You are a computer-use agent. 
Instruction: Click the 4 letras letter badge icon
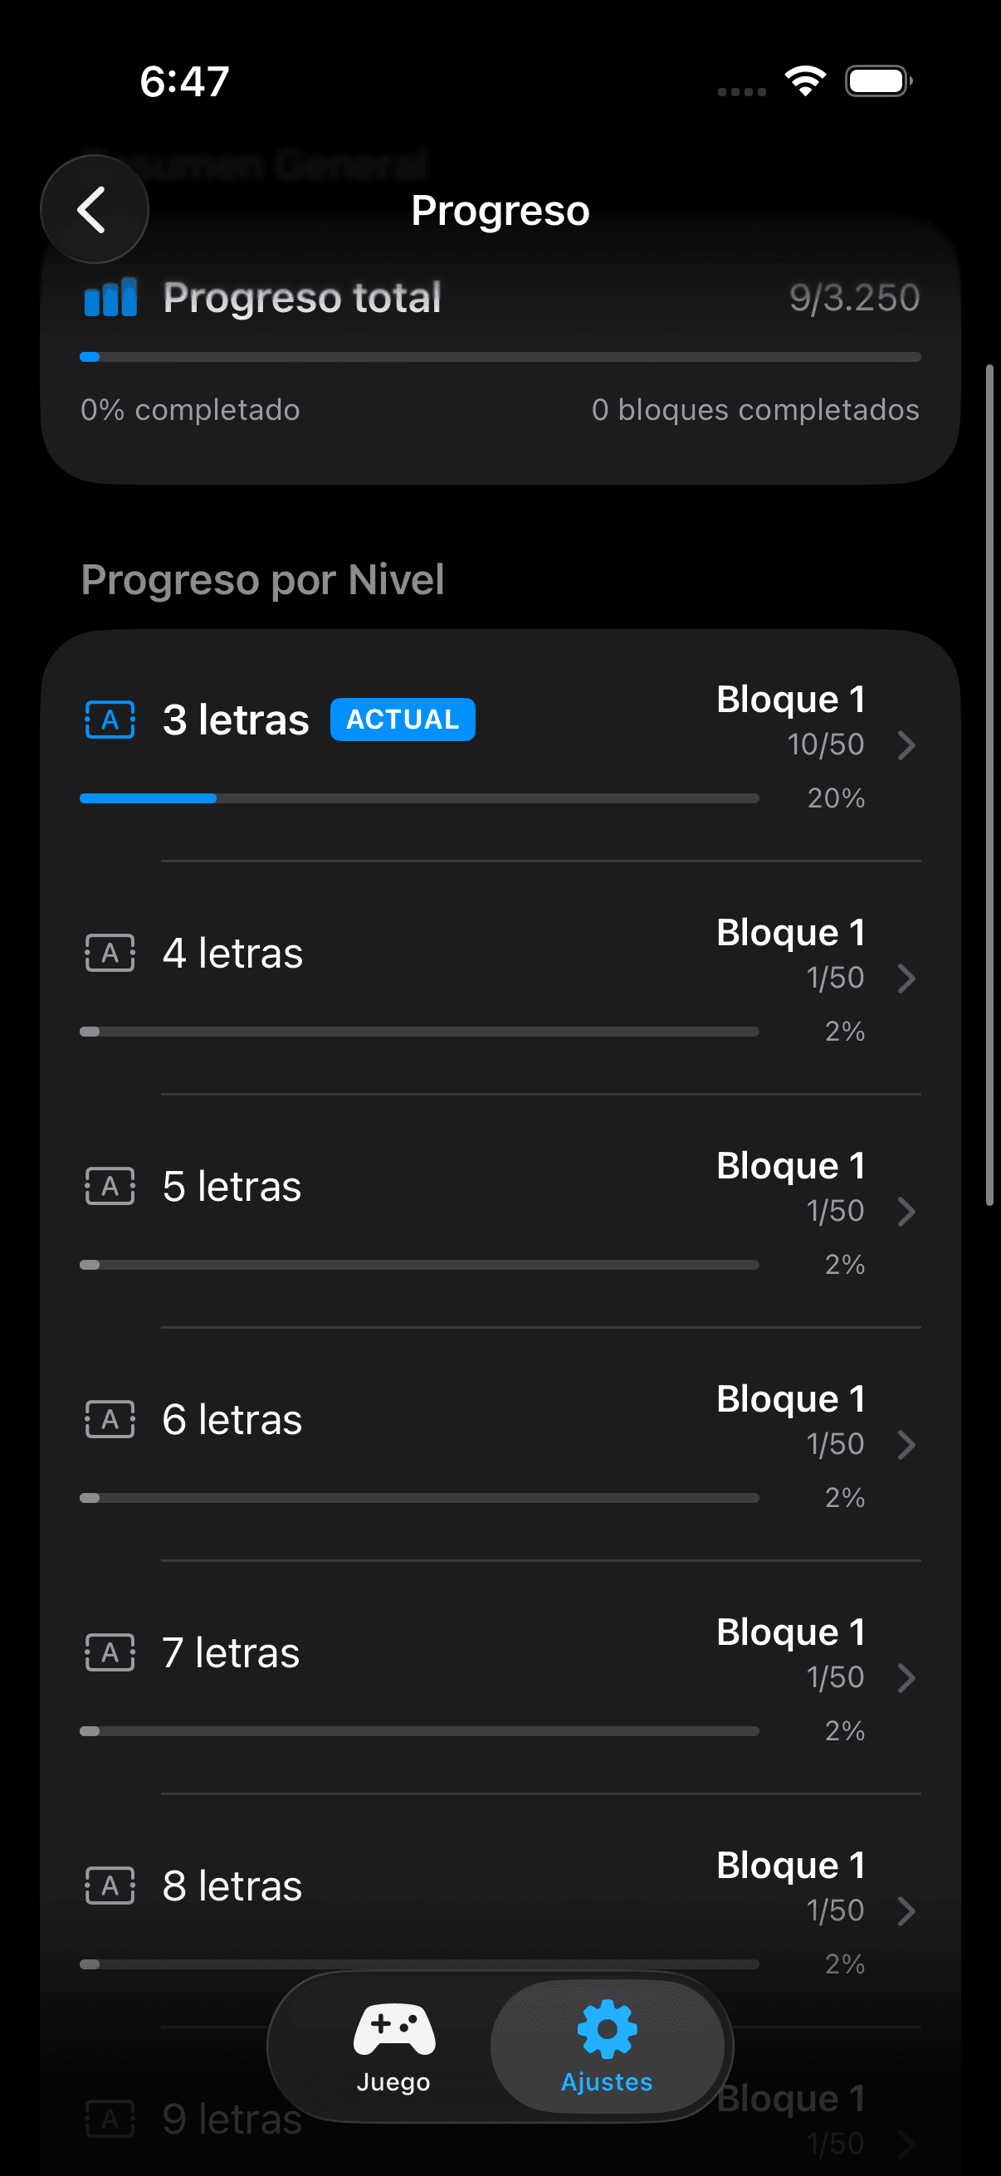point(109,954)
